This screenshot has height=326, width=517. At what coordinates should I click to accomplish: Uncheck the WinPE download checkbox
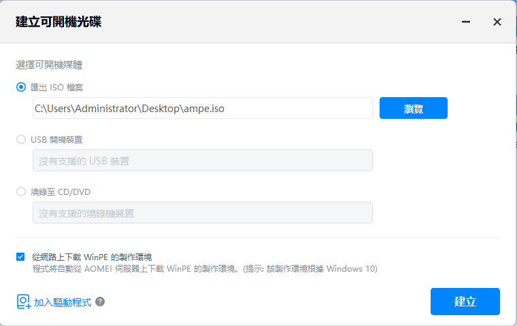[x=21, y=257]
